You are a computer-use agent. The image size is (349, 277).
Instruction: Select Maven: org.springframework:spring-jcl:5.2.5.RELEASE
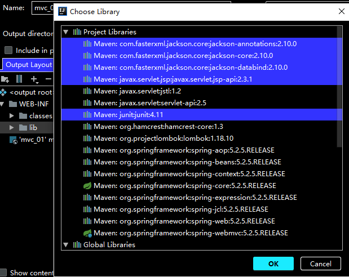(x=181, y=209)
